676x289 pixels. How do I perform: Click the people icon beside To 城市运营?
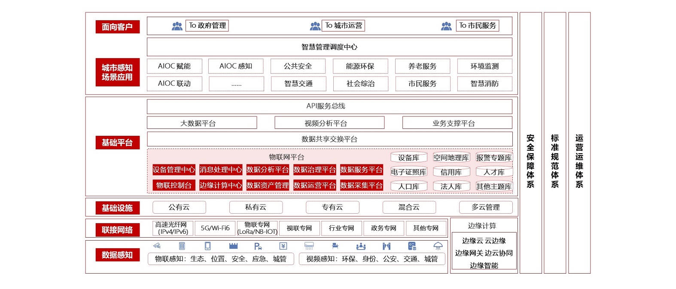(x=315, y=26)
